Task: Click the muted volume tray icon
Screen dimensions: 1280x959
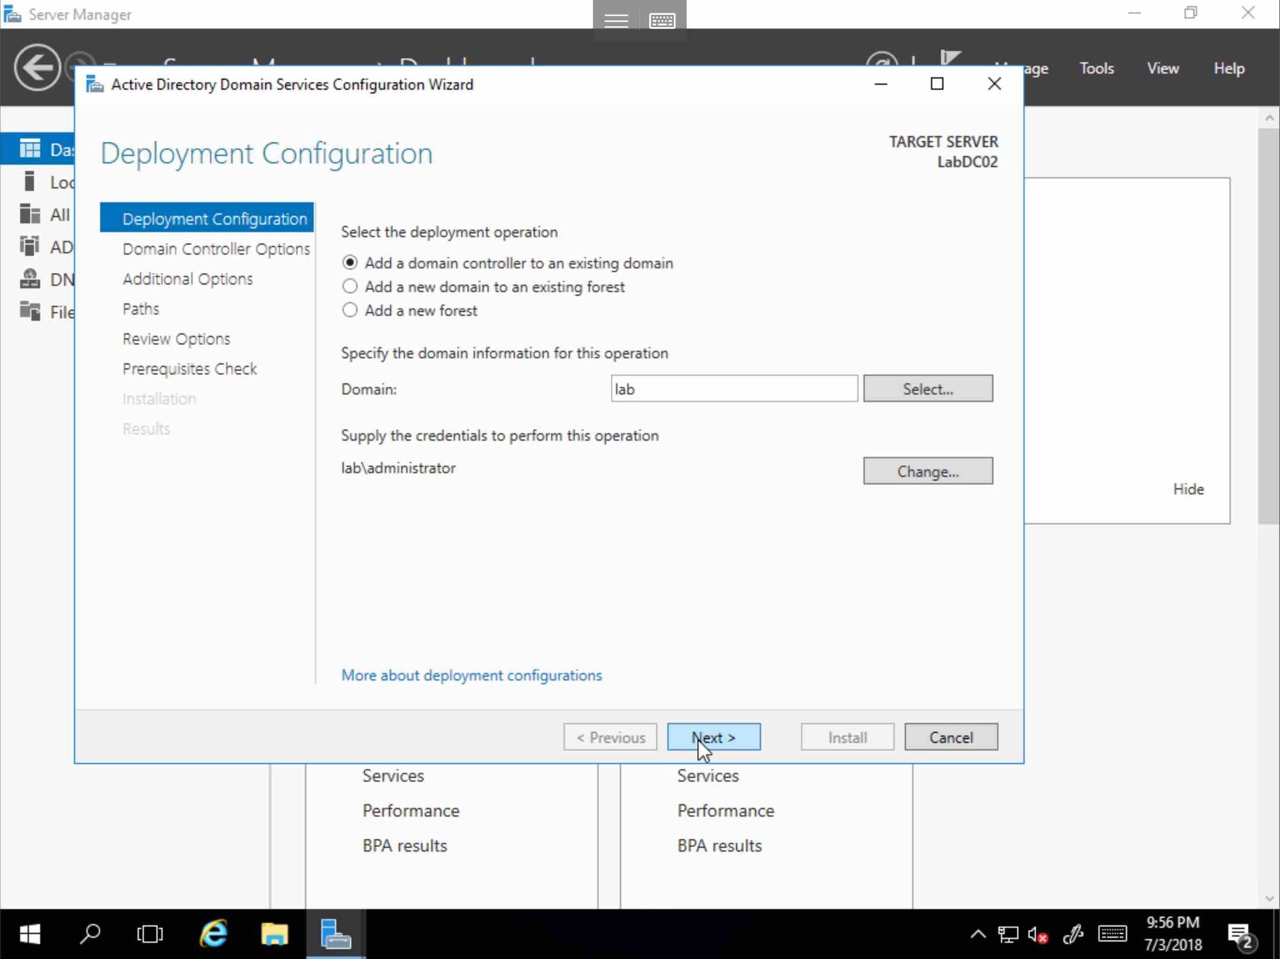Action: point(1037,935)
